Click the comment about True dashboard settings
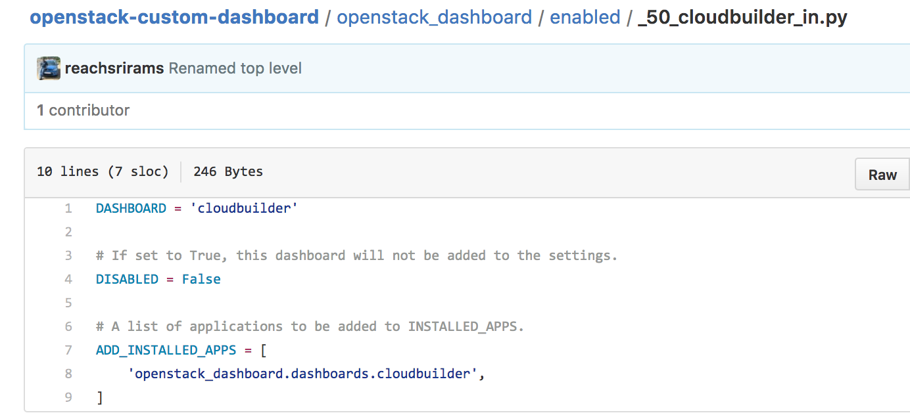The width and height of the screenshot is (910, 415). [x=357, y=255]
